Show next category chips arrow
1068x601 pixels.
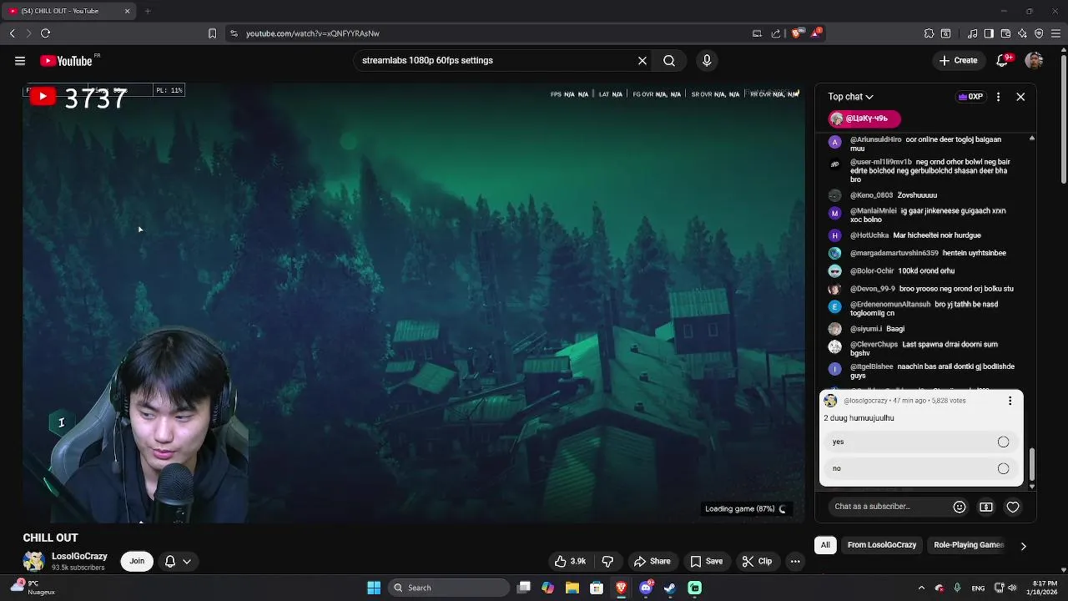coord(1023,546)
